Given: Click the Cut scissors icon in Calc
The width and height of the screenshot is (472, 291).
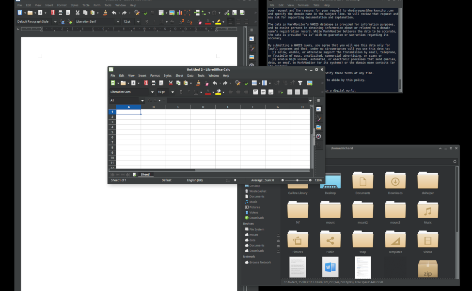Looking at the screenshot, I should coord(171,83).
